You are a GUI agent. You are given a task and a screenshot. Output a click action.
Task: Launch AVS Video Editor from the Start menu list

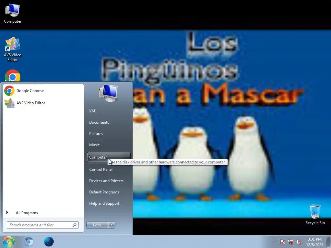coord(43,103)
